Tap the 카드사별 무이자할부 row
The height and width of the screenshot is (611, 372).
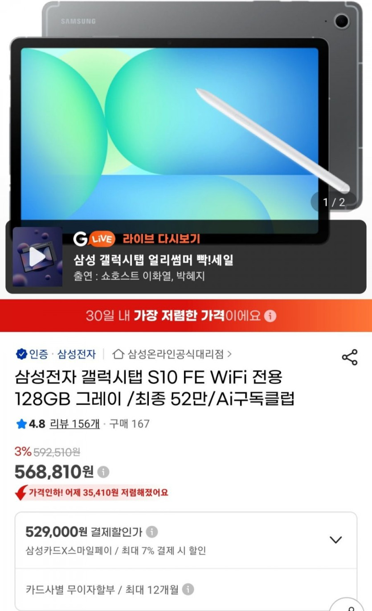(x=186, y=590)
